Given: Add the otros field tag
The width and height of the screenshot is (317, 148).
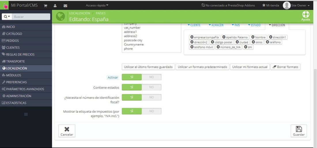Looking at the screenshot, I should coord(257,42).
